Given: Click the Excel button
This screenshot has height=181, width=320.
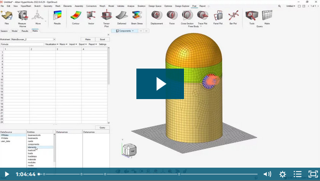Looking at the screenshot, I should (102, 39).
